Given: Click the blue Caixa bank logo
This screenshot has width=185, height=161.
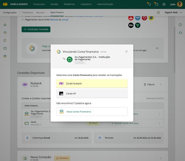Looking at the screenshot, I should pyautogui.click(x=138, y=18).
